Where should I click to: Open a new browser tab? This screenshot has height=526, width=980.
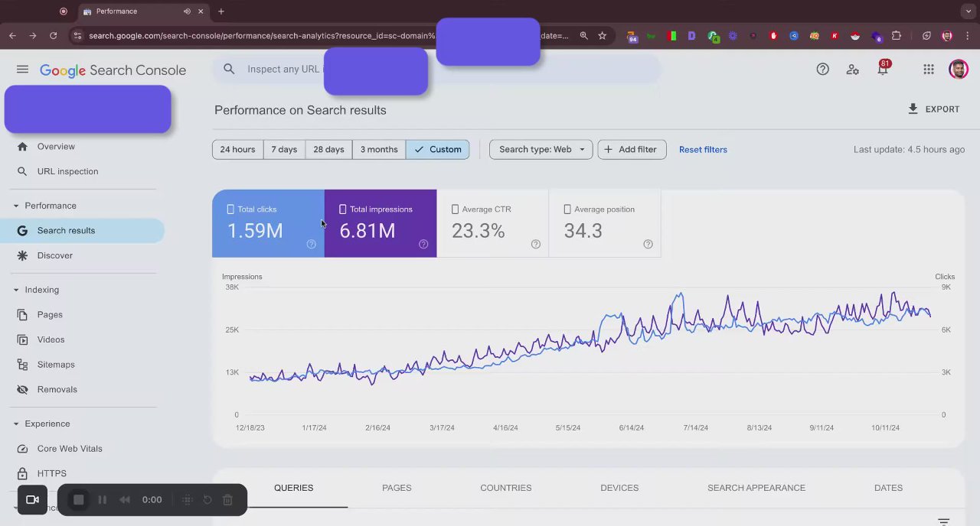tap(221, 11)
